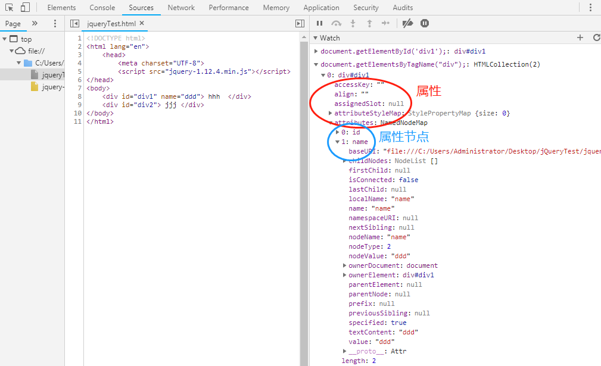Collapse the file:// tree node
This screenshot has height=366, width=601.
click(x=11, y=51)
